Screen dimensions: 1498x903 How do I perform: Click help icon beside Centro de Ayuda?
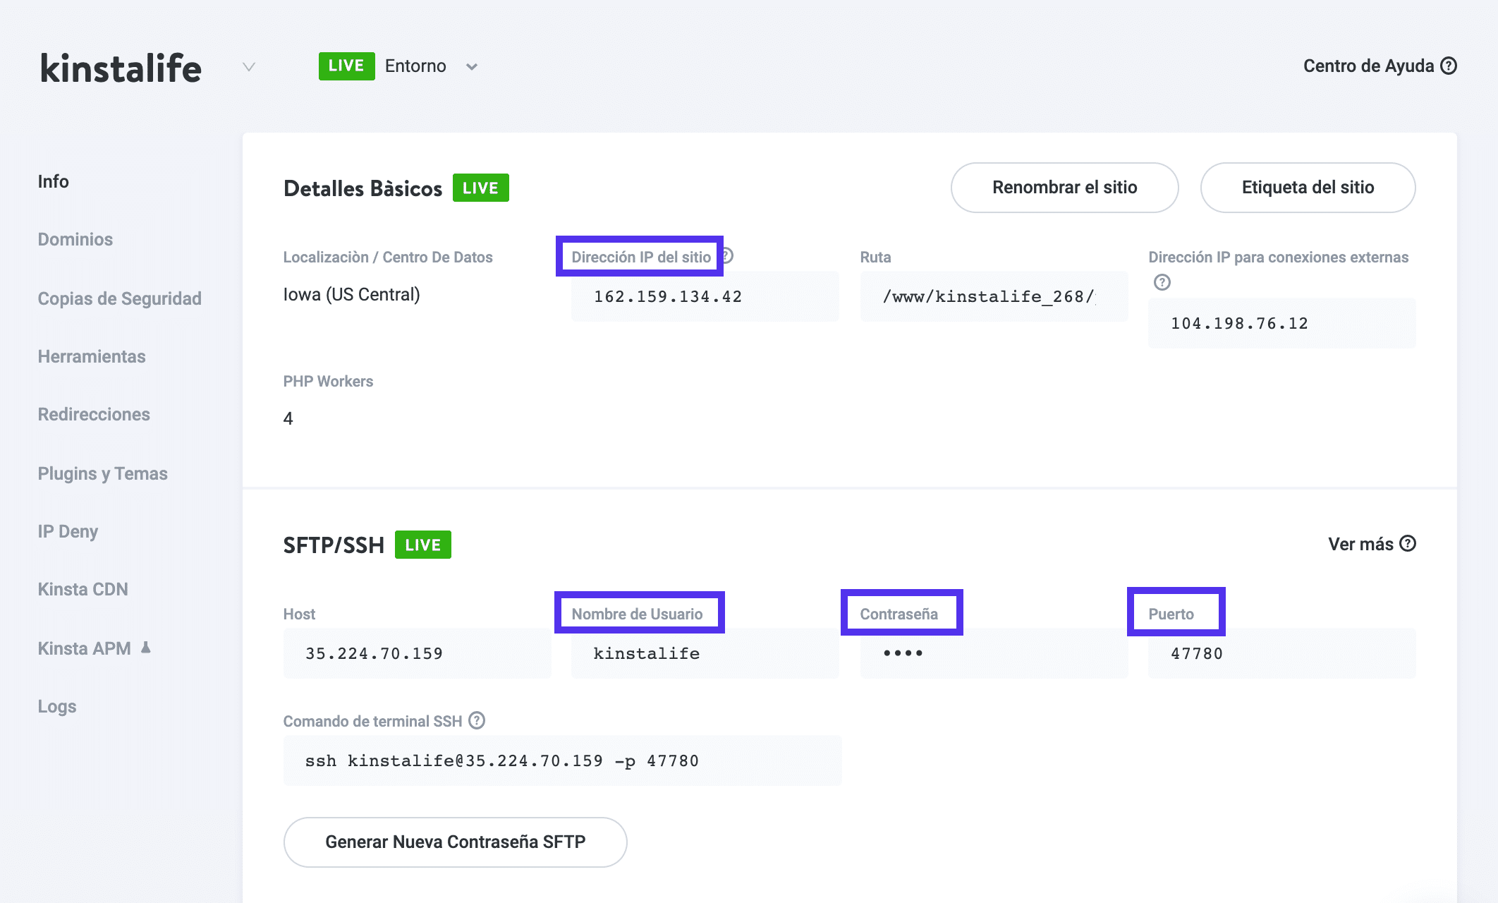(x=1449, y=66)
